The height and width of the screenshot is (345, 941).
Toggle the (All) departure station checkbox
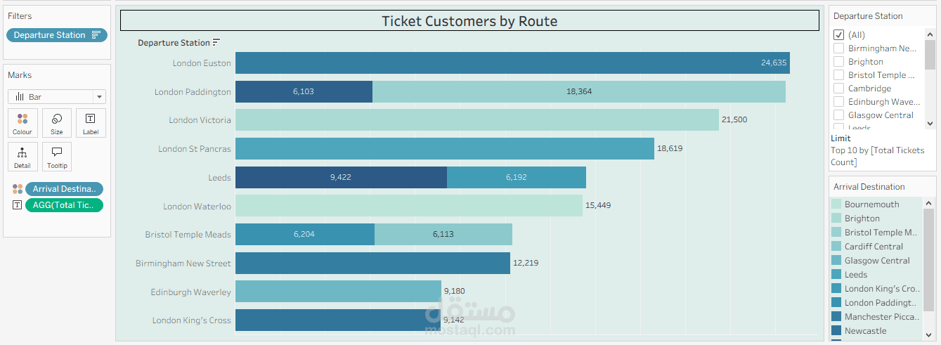coord(838,35)
